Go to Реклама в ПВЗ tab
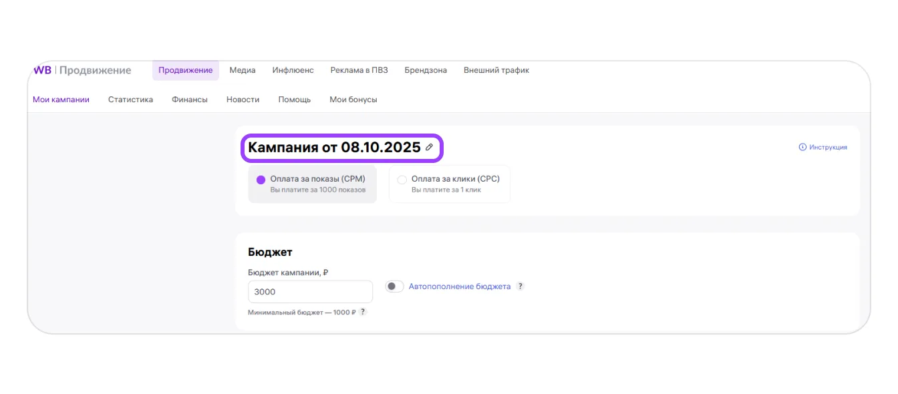Screen dimensions: 898x394 (359, 70)
